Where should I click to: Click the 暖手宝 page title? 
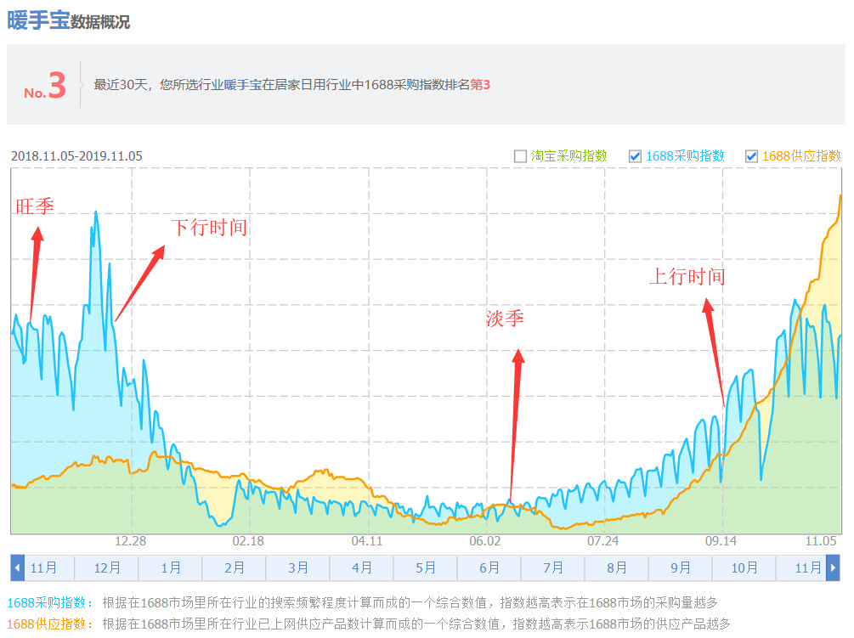tap(38, 20)
